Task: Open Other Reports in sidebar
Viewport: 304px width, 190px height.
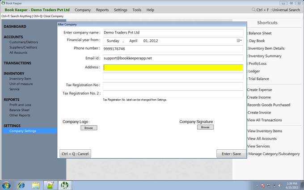Action: pos(20,115)
